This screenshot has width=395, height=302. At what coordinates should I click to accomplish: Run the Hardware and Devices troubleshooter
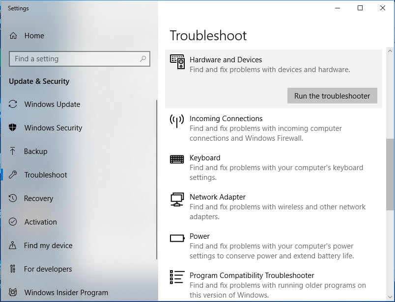(x=332, y=96)
